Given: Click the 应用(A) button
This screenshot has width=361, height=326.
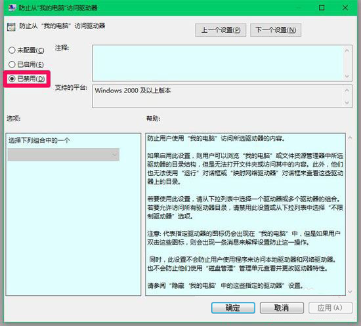Looking at the screenshot, I should click(x=330, y=308).
